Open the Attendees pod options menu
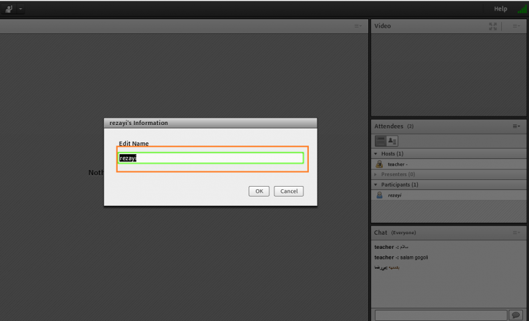 (516, 126)
